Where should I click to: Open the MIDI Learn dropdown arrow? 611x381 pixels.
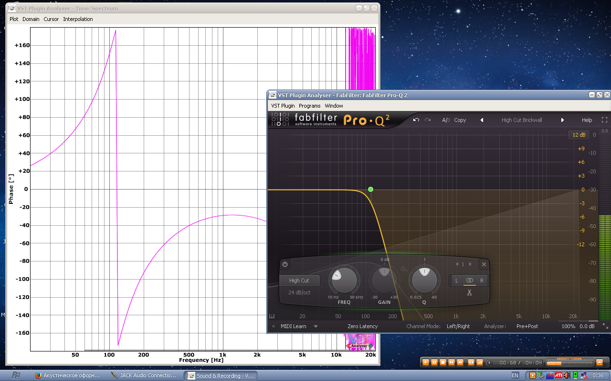316,326
